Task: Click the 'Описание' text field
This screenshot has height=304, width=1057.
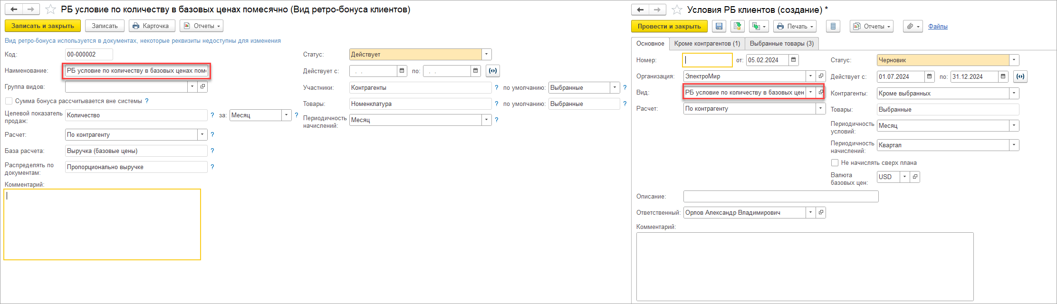Action: point(780,197)
